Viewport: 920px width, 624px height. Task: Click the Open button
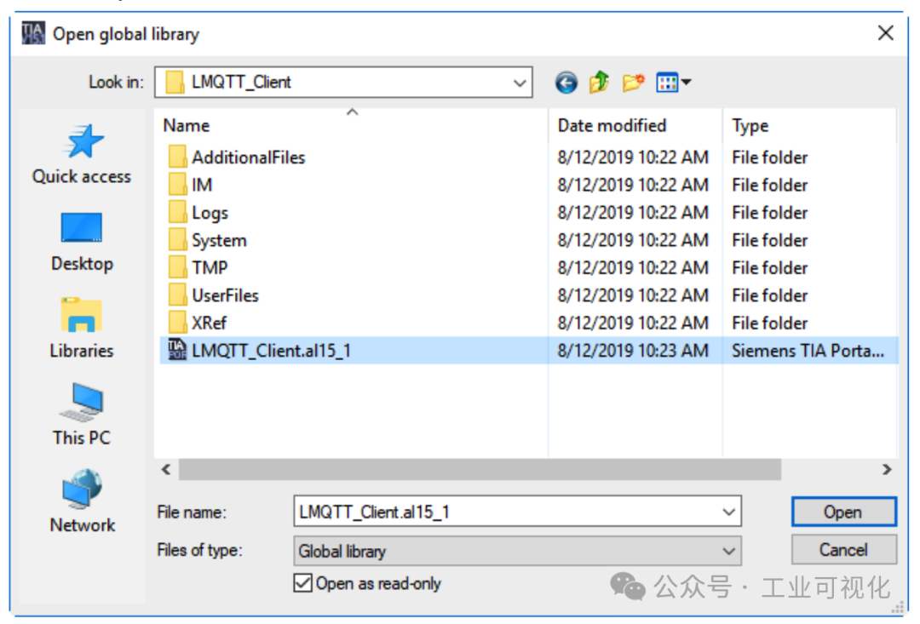pyautogui.click(x=842, y=512)
